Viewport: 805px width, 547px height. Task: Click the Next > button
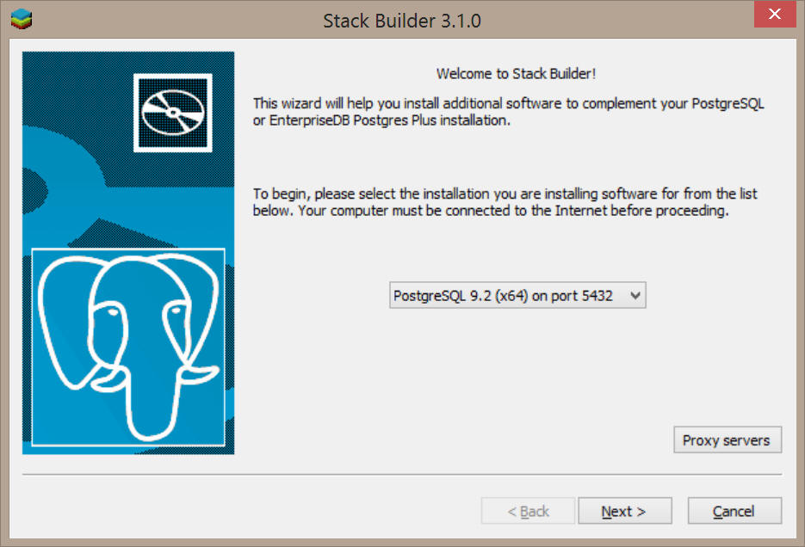(625, 511)
